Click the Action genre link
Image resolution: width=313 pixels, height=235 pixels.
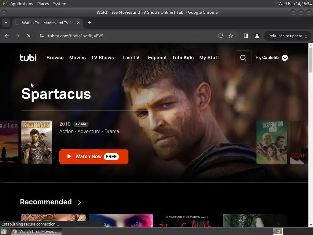coord(66,131)
